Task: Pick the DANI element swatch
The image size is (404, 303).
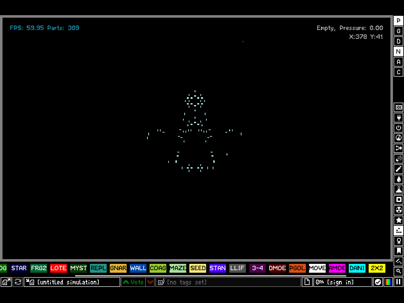Action: tap(357, 268)
